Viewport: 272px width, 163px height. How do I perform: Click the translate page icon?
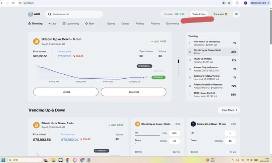coord(224,3)
